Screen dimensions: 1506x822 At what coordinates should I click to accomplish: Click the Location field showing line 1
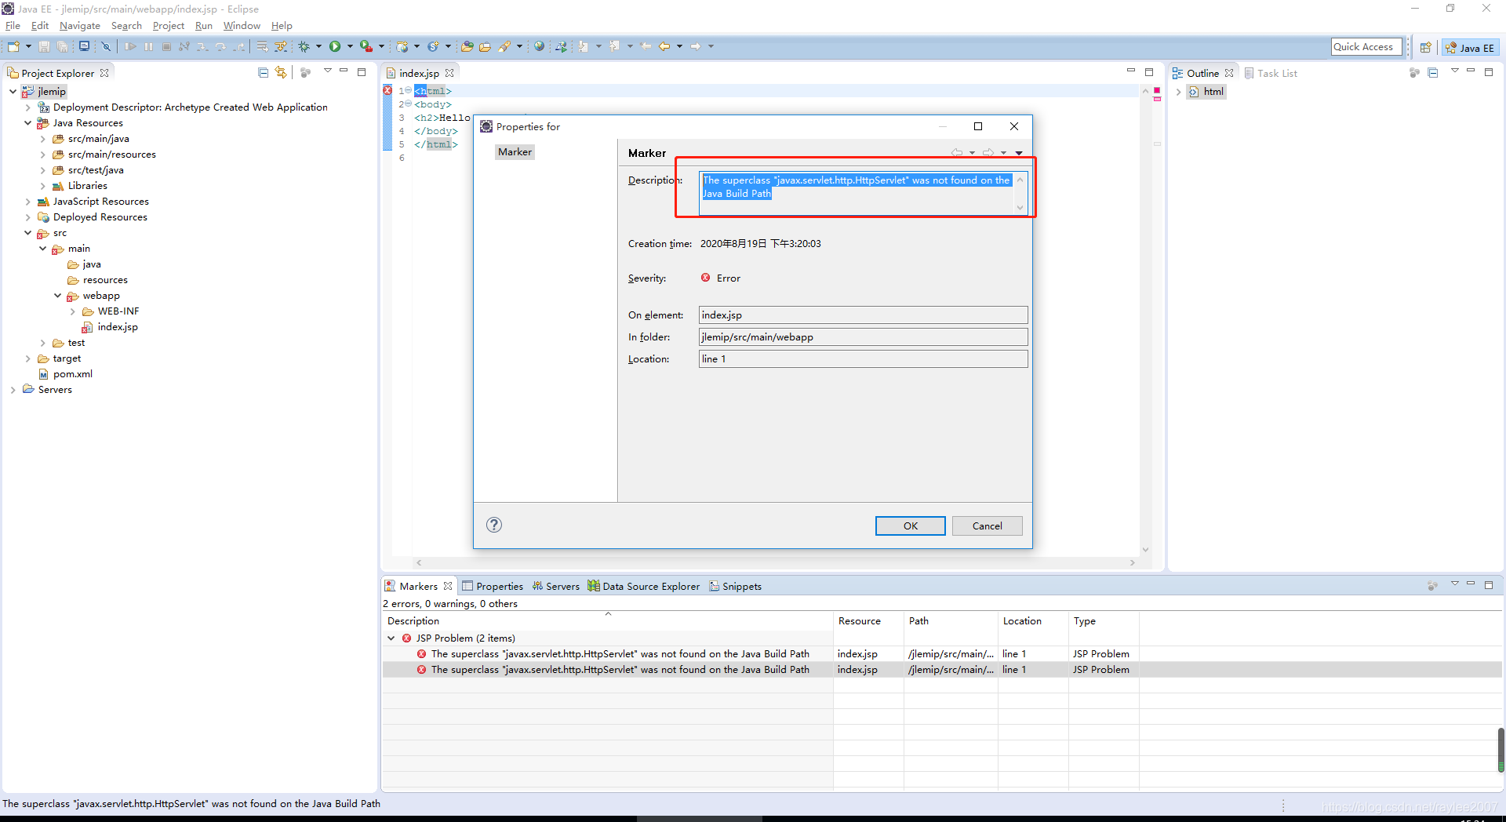863,358
